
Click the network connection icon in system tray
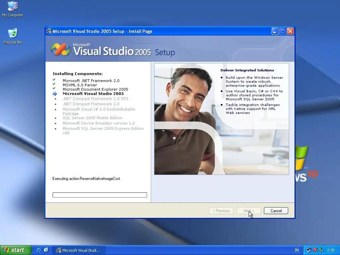(309, 250)
